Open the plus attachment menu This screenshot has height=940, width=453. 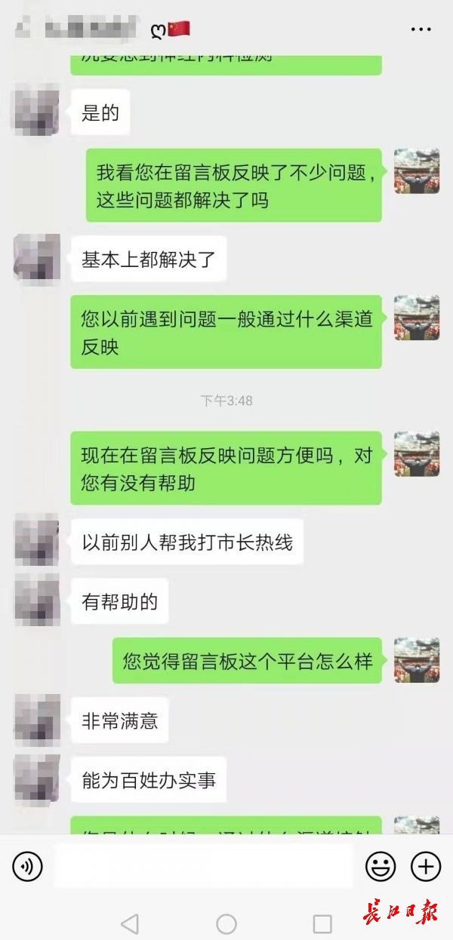point(426,866)
